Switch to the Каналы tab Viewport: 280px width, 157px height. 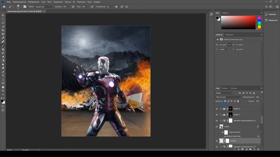point(225,88)
